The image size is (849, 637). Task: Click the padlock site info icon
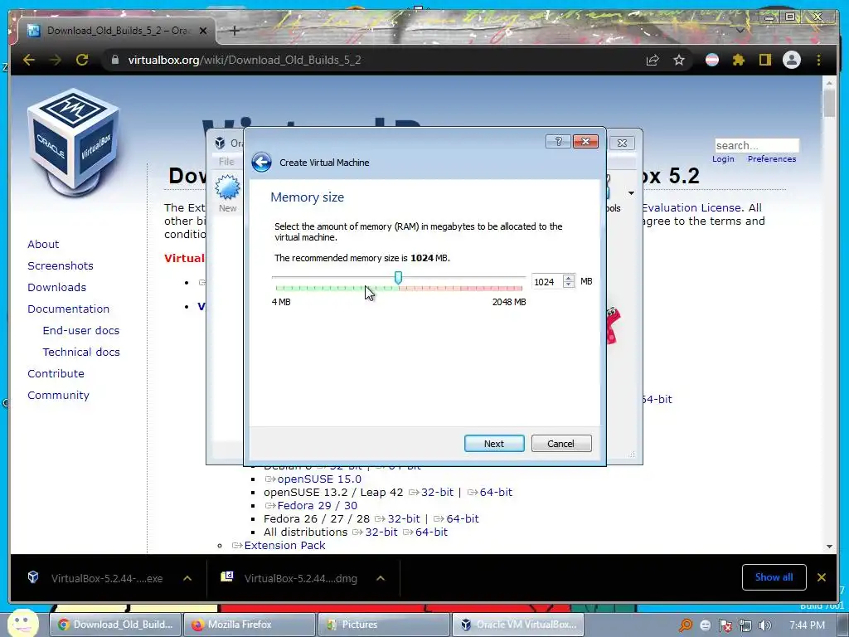pyautogui.click(x=114, y=60)
